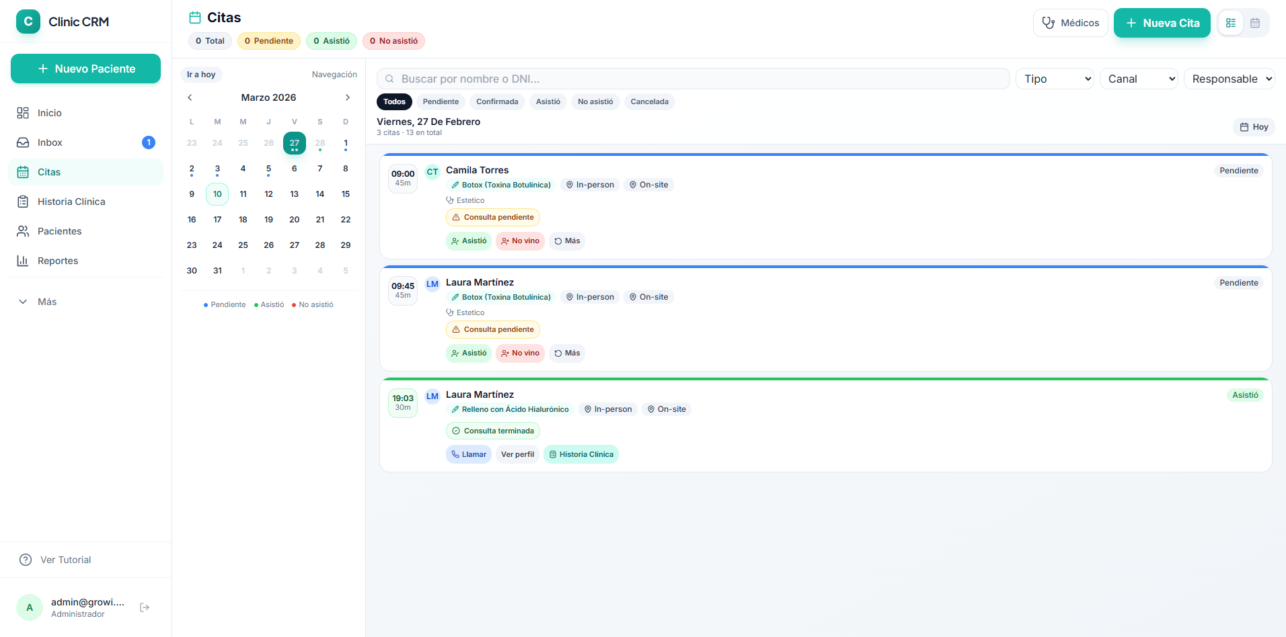This screenshot has height=637, width=1286.
Task: Click the logout icon beside admin
Action: [145, 607]
